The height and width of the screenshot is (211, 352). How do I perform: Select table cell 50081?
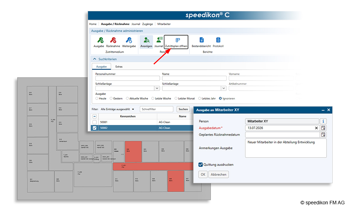[x=127, y=122]
